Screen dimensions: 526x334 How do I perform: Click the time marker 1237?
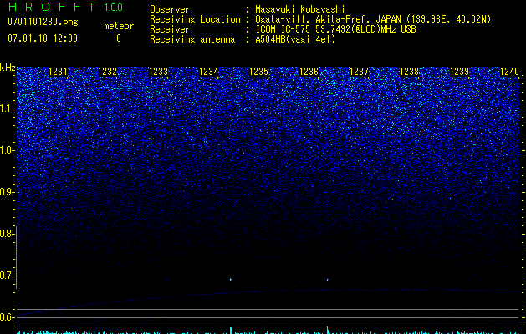(x=359, y=72)
